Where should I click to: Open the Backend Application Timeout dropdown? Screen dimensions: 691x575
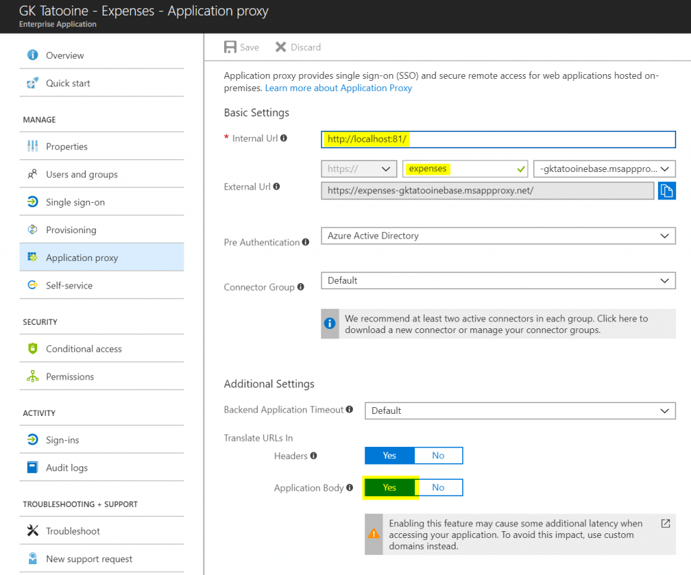pyautogui.click(x=520, y=411)
